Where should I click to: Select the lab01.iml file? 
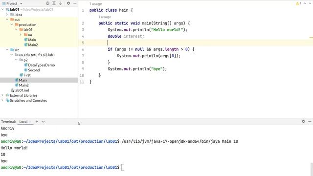pos(22,90)
